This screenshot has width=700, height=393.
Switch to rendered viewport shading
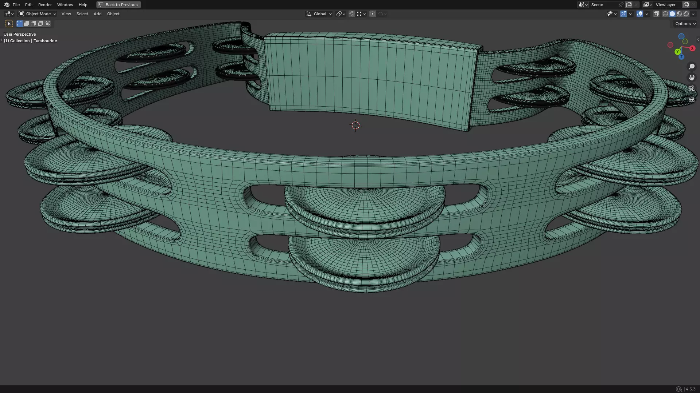[686, 14]
